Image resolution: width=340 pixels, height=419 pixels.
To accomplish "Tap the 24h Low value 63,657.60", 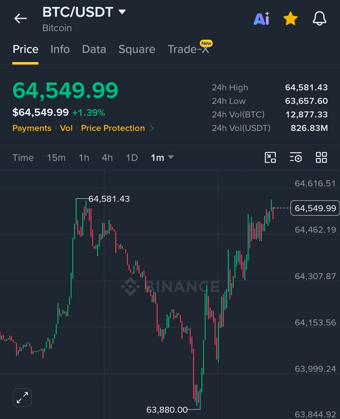I will tap(306, 101).
